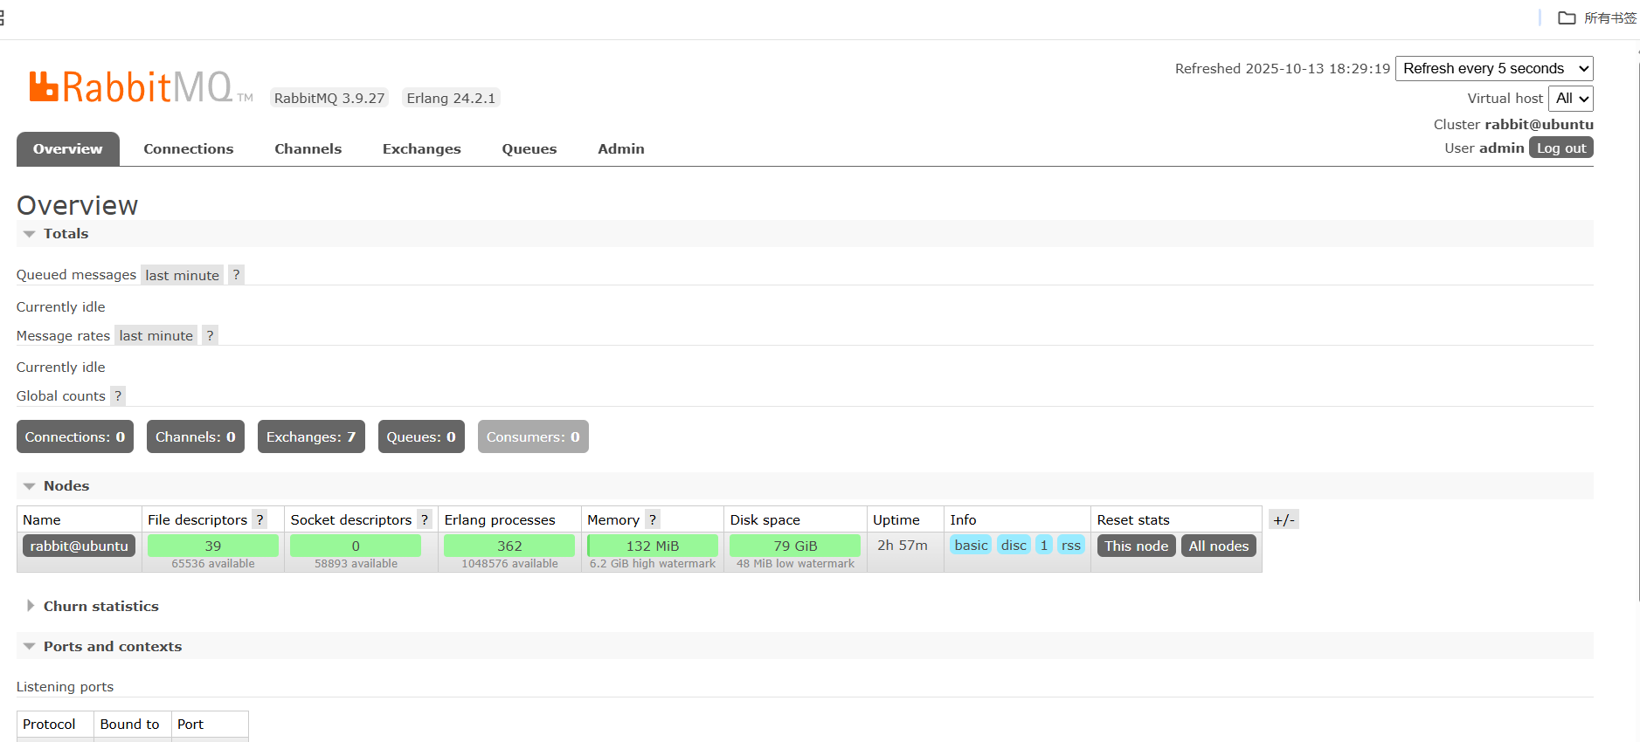Toggle columns with the +/- control
This screenshot has width=1640, height=742.
pos(1284,519)
